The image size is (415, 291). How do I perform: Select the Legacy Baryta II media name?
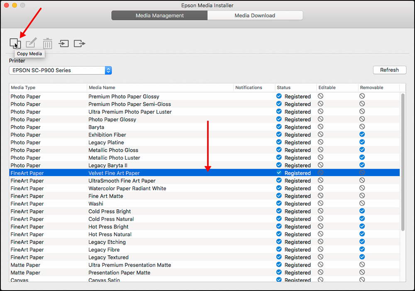pyautogui.click(x=108, y=165)
